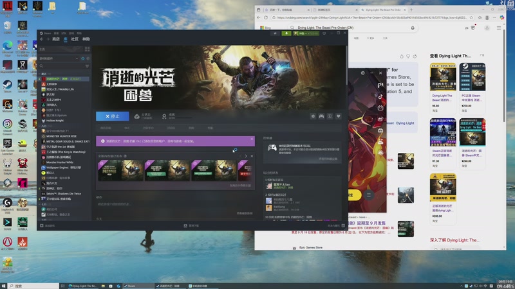Click the recent-activity clock filter icon

pyautogui.click(x=83, y=58)
